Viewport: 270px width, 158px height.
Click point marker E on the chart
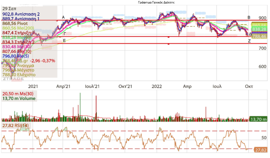pos(64,40)
